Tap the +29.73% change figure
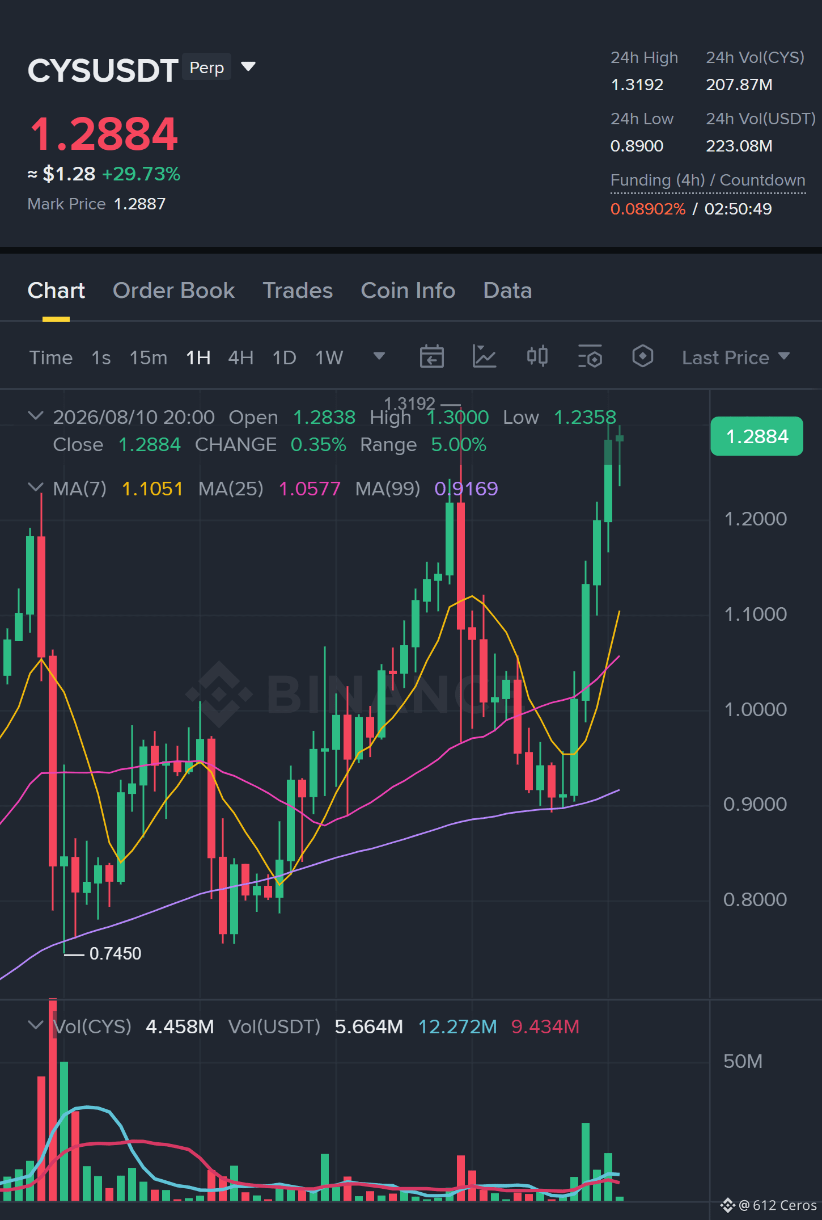The height and width of the screenshot is (1220, 822). 141,174
